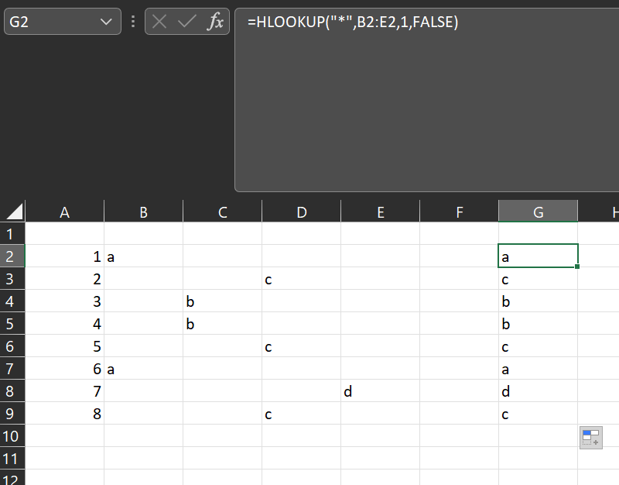Click cell C4 containing b
The width and height of the screenshot is (619, 485).
223,301
